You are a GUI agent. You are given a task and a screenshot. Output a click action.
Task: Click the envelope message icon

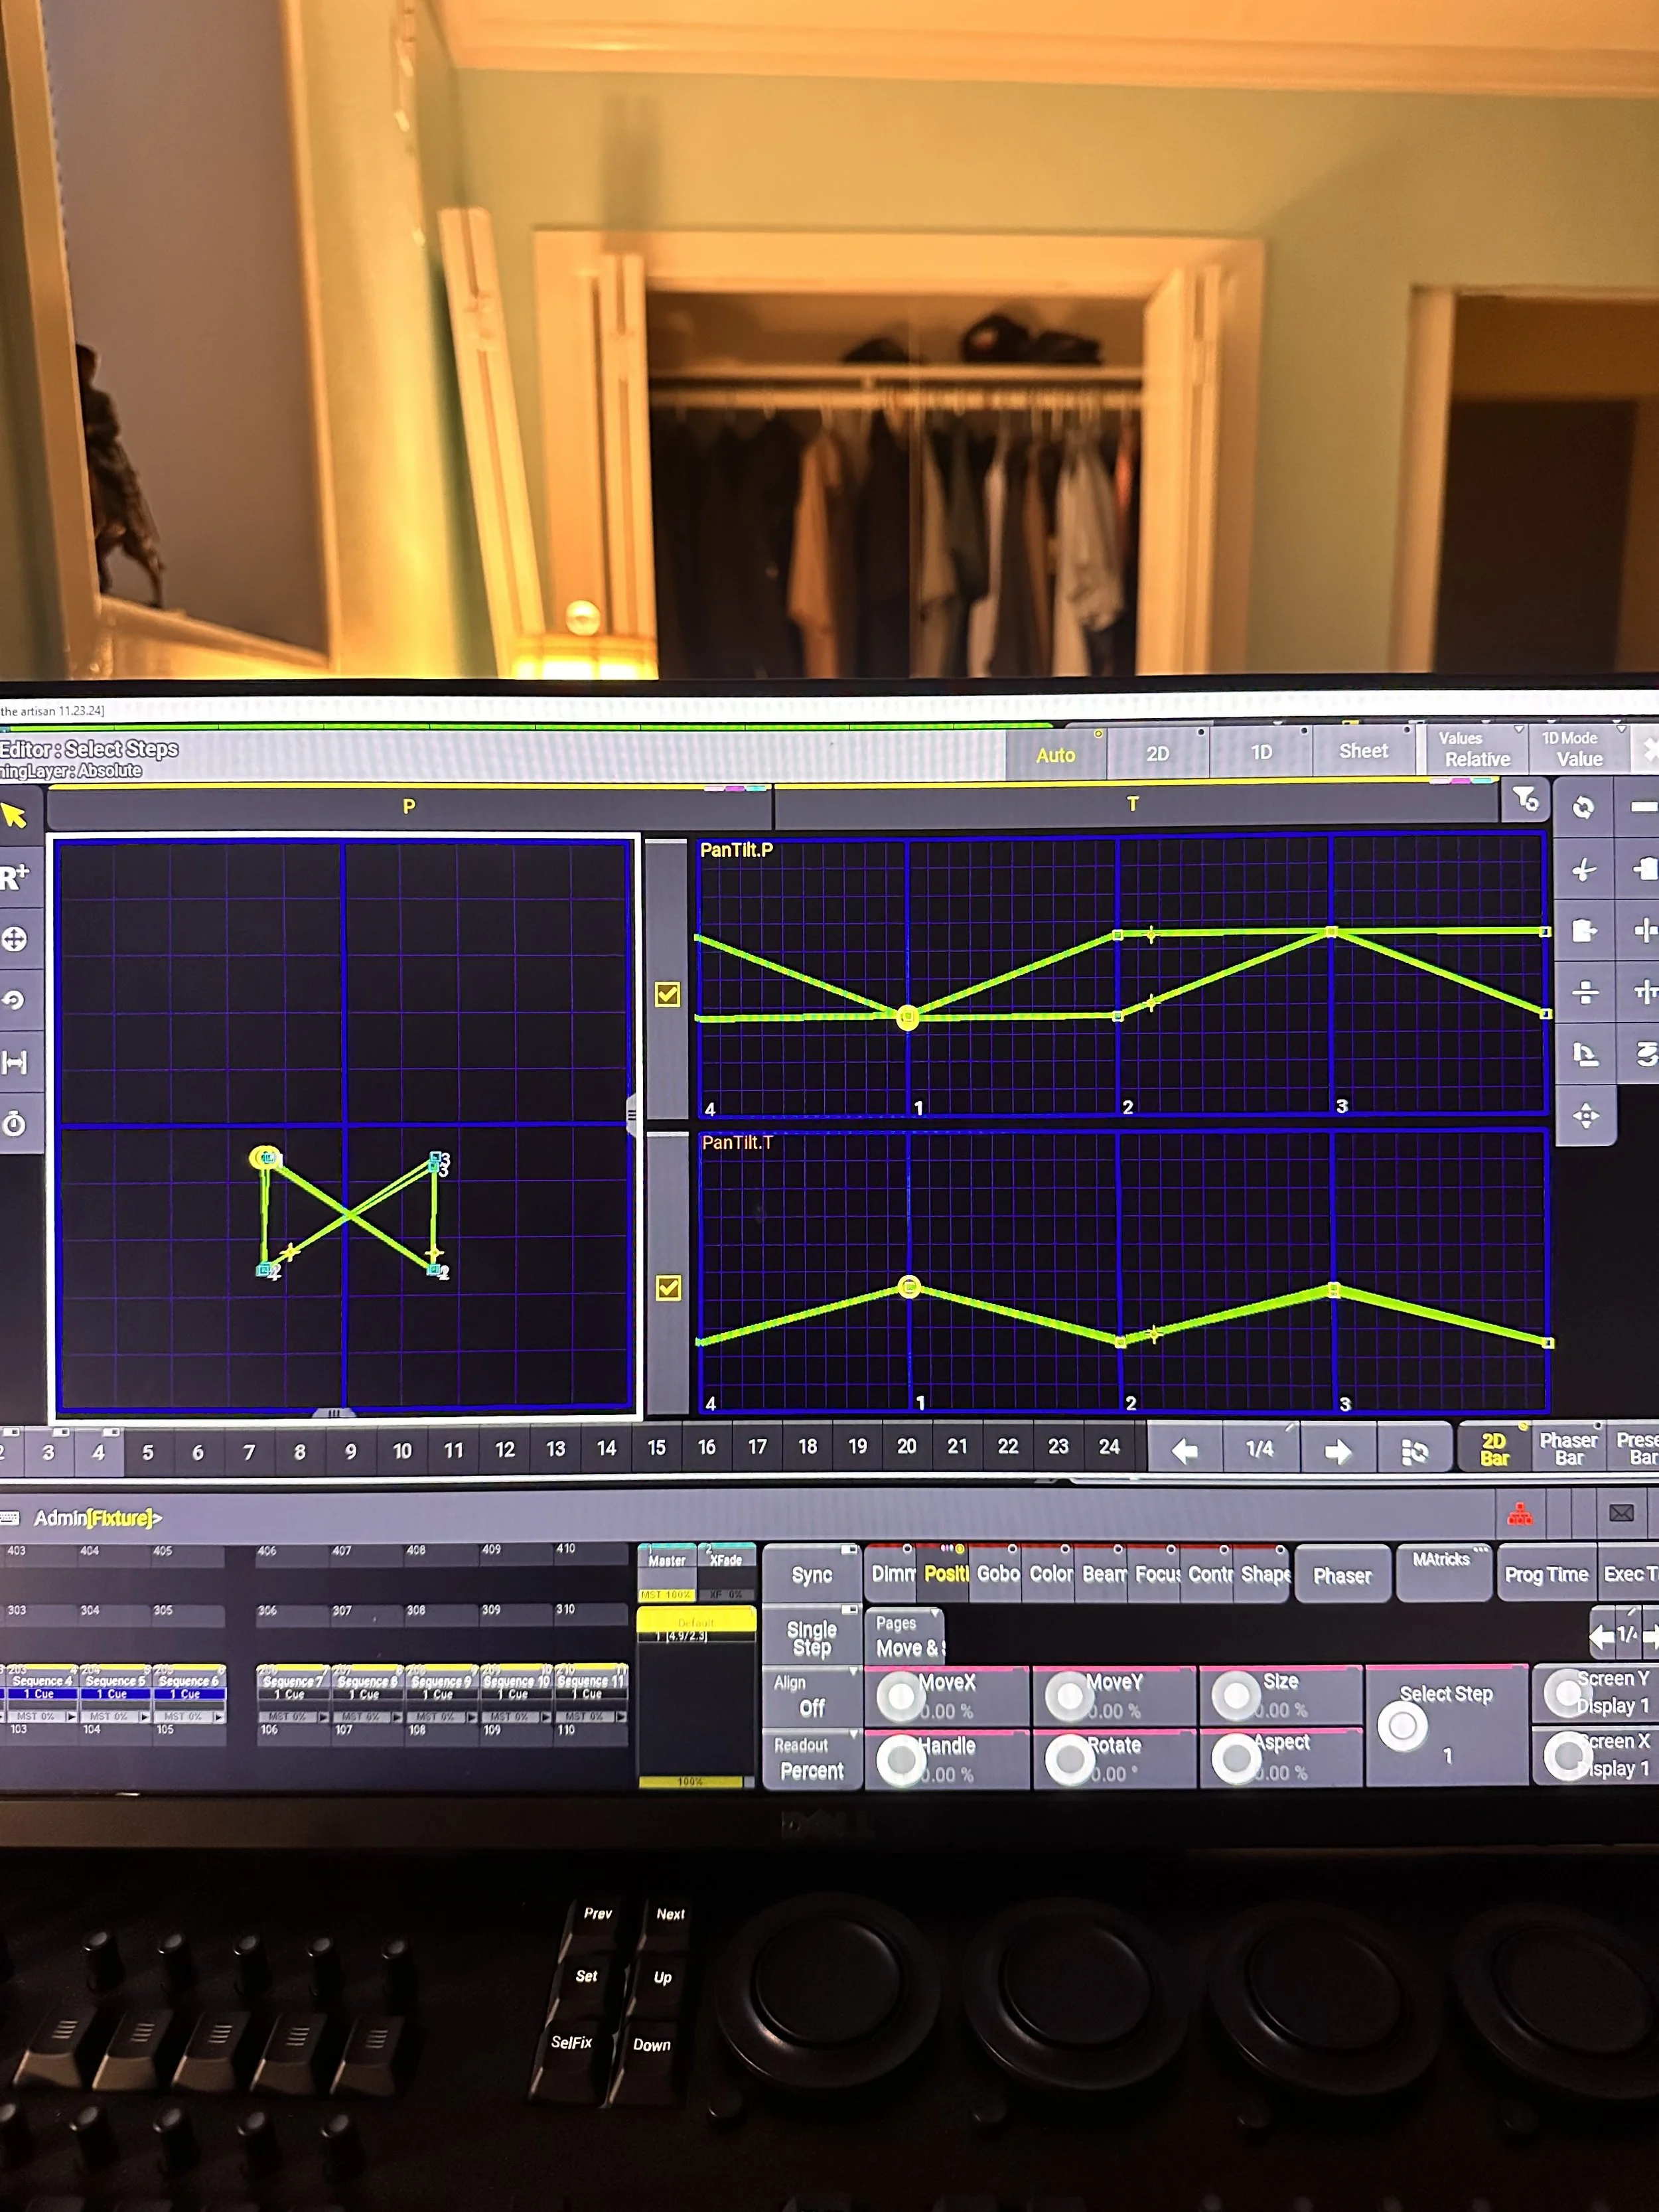click(x=1621, y=1513)
